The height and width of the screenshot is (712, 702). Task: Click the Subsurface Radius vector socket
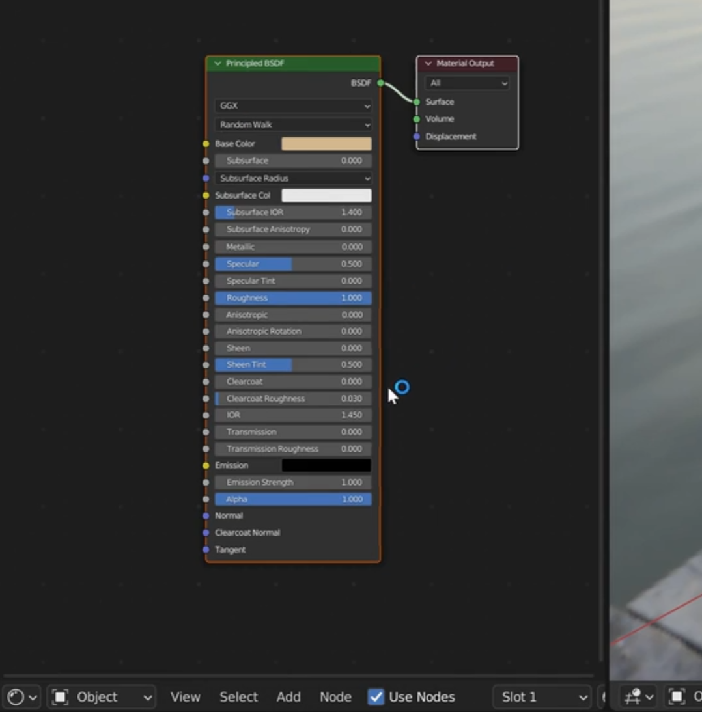point(206,178)
